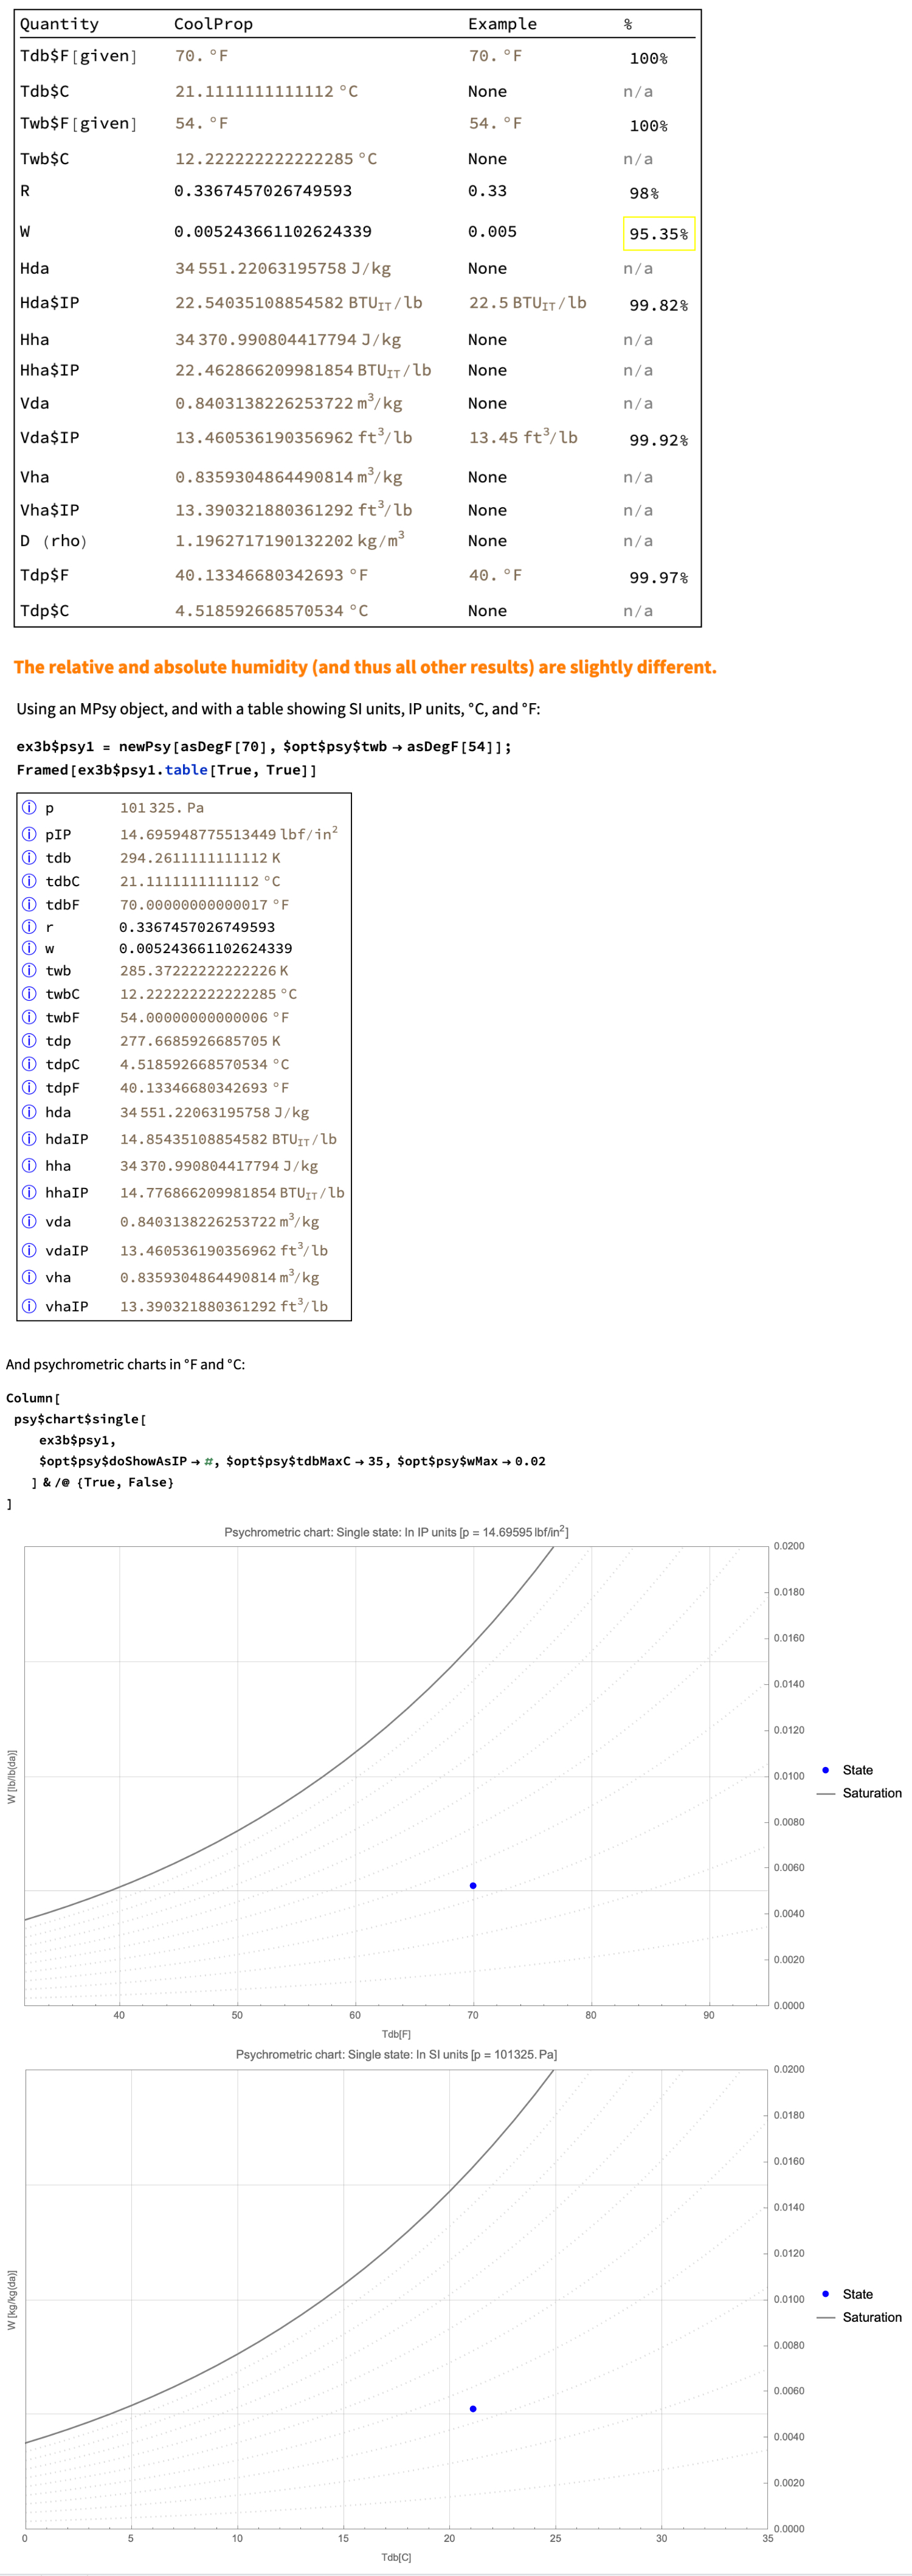Click the info icon beside twbC
Image resolution: width=912 pixels, height=2576 pixels.
pyautogui.click(x=29, y=994)
